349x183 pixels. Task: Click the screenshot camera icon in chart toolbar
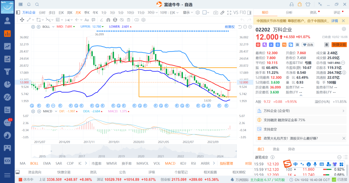(216, 13)
